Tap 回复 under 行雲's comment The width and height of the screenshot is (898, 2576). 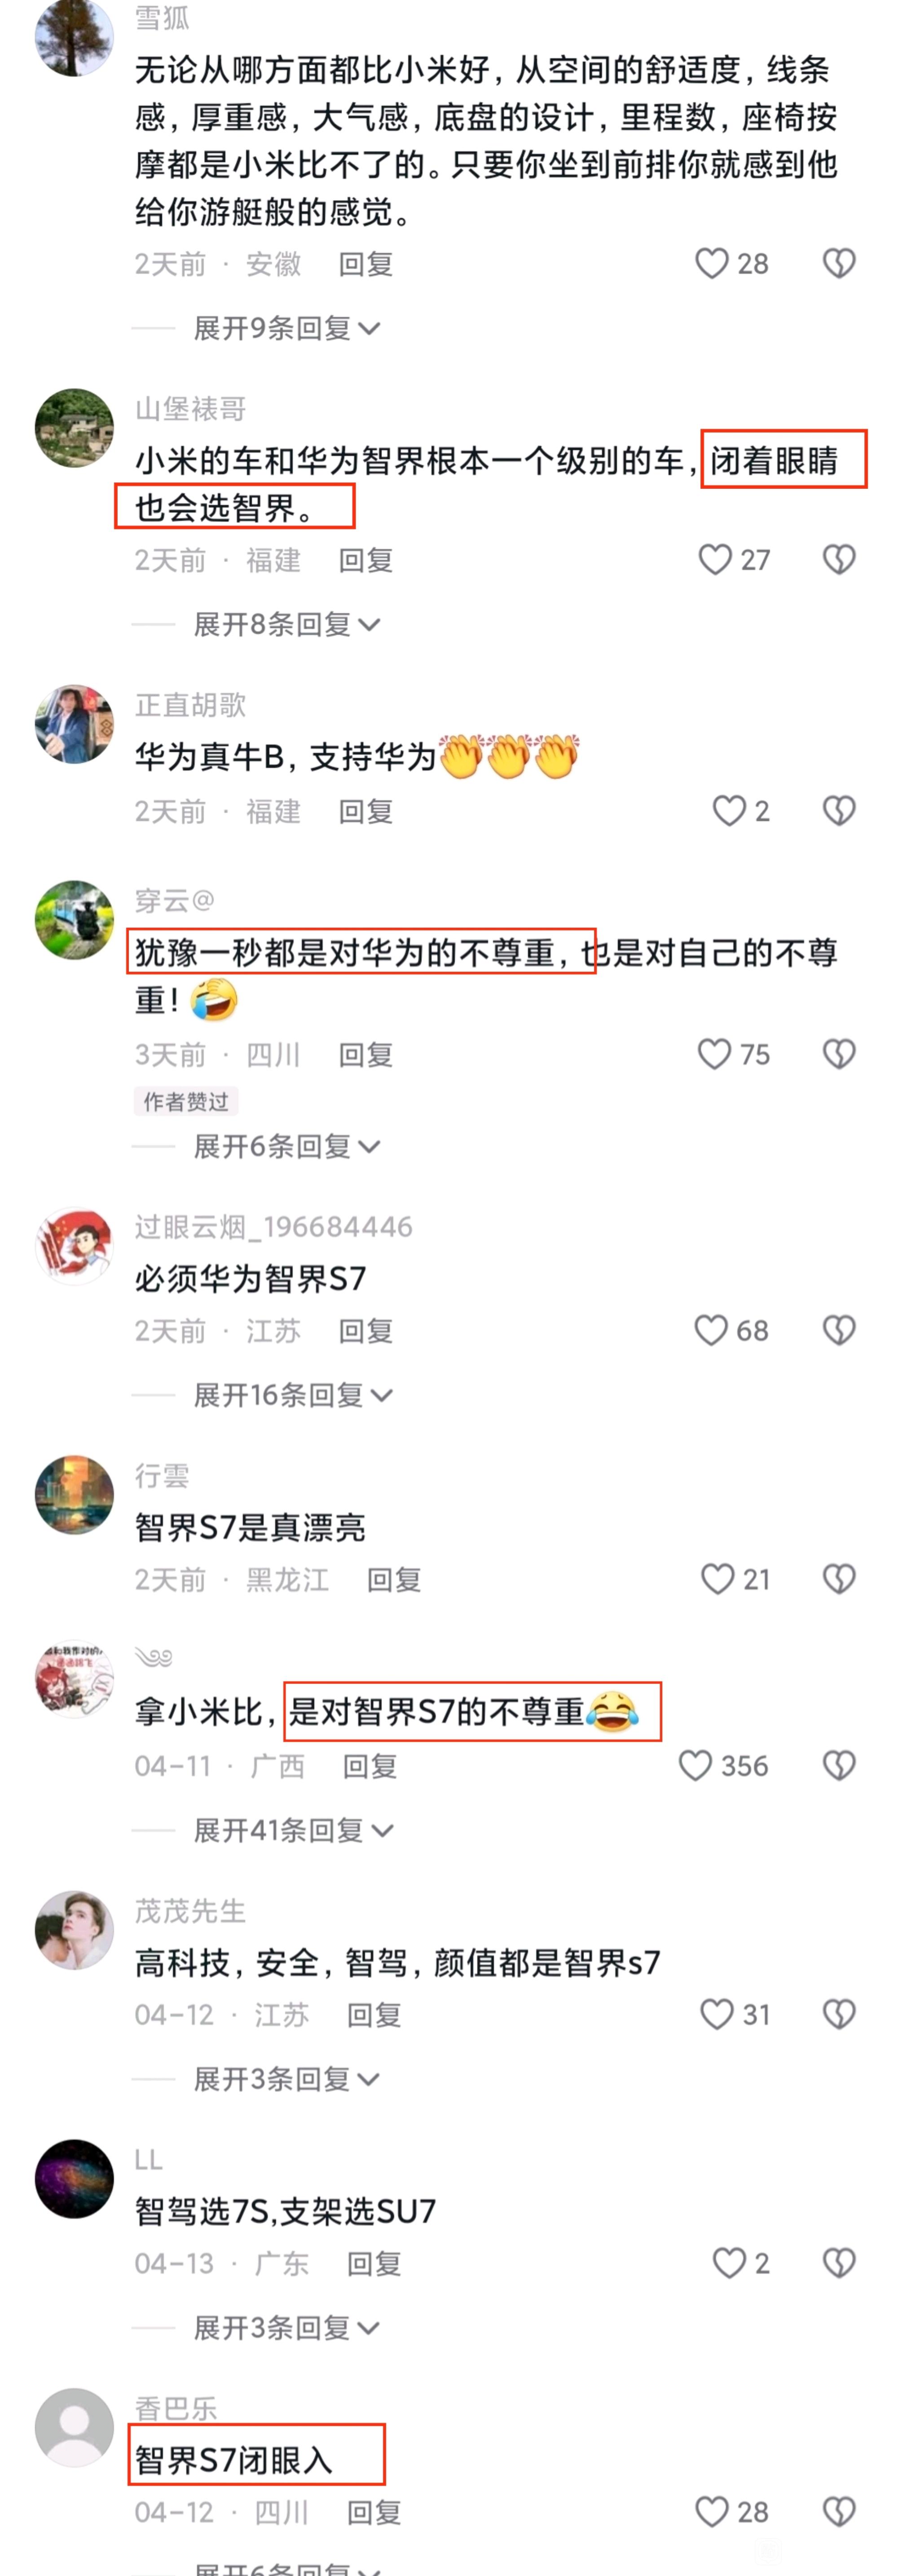pos(394,1579)
